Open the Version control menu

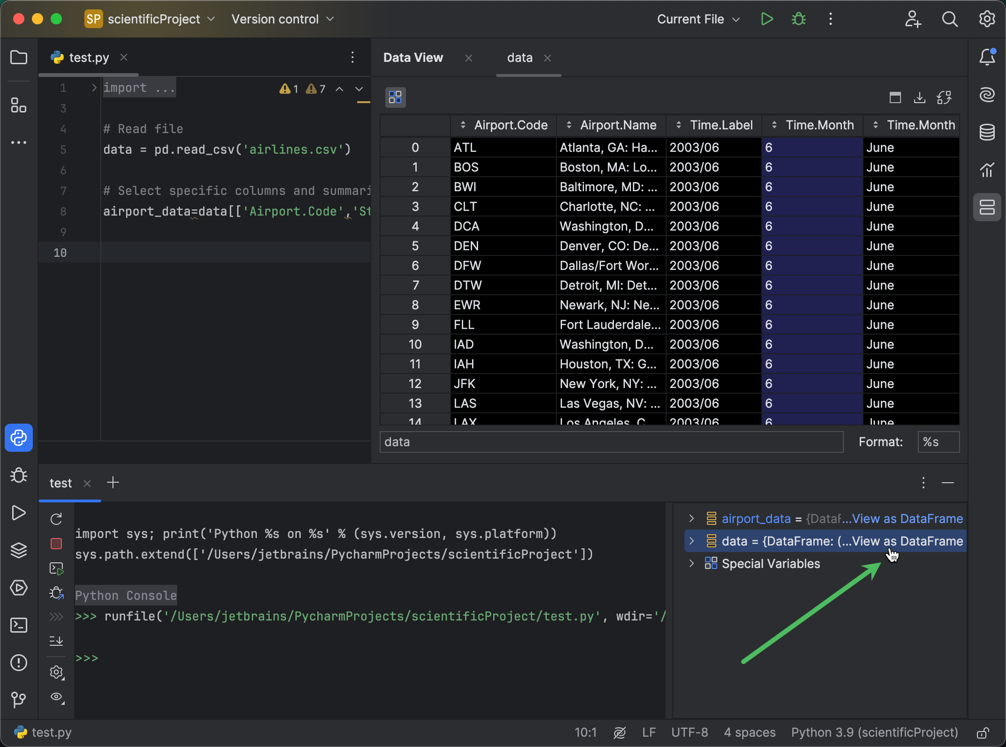point(282,19)
